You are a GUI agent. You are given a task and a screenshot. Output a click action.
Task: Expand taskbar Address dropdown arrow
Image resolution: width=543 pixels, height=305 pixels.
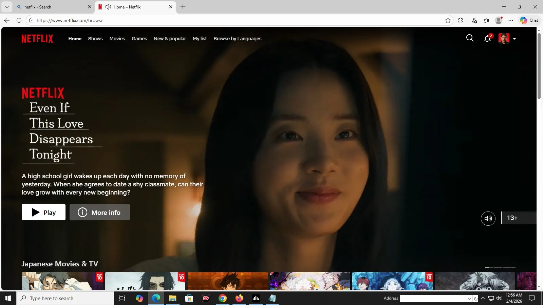pyautogui.click(x=469, y=299)
